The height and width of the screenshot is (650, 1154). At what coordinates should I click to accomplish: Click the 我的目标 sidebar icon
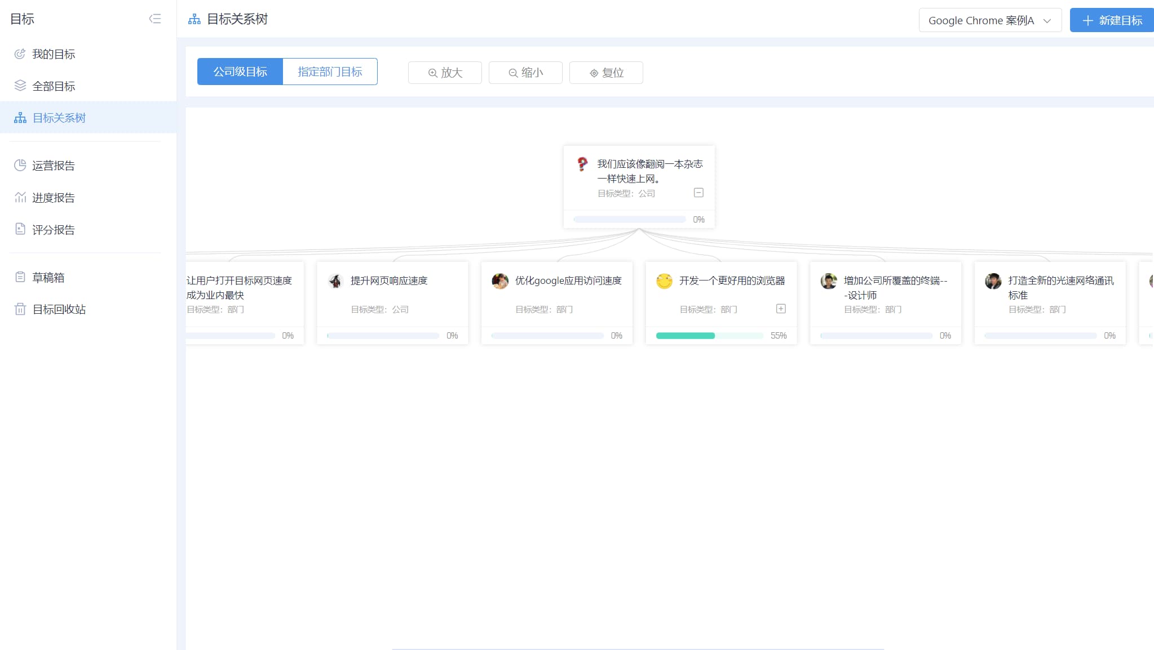click(x=20, y=54)
